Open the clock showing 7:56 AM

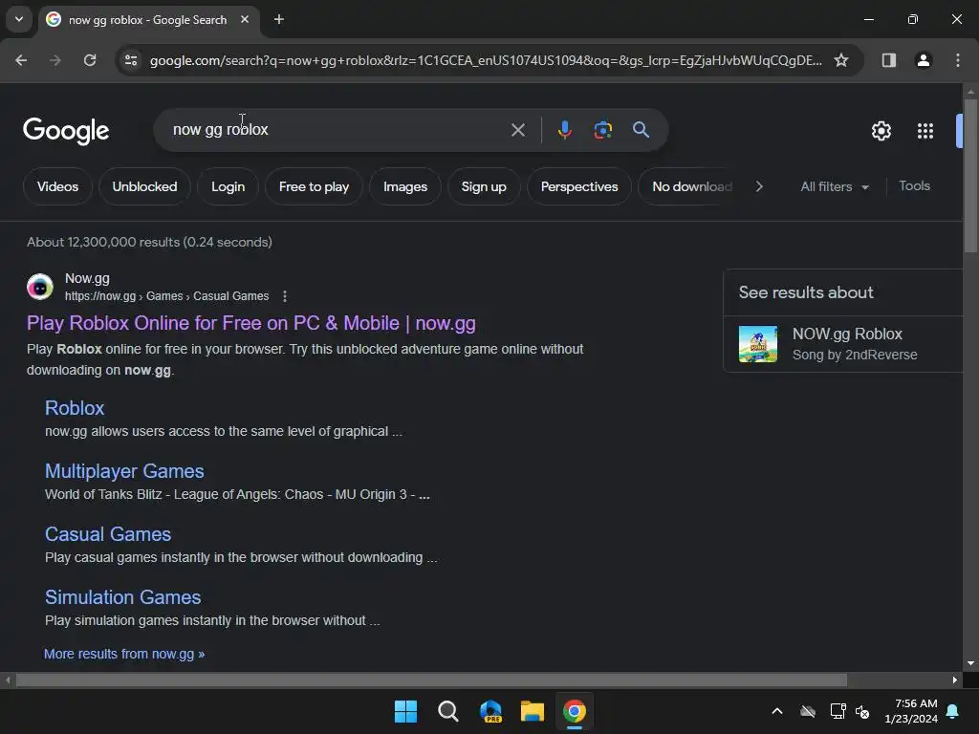tap(911, 711)
